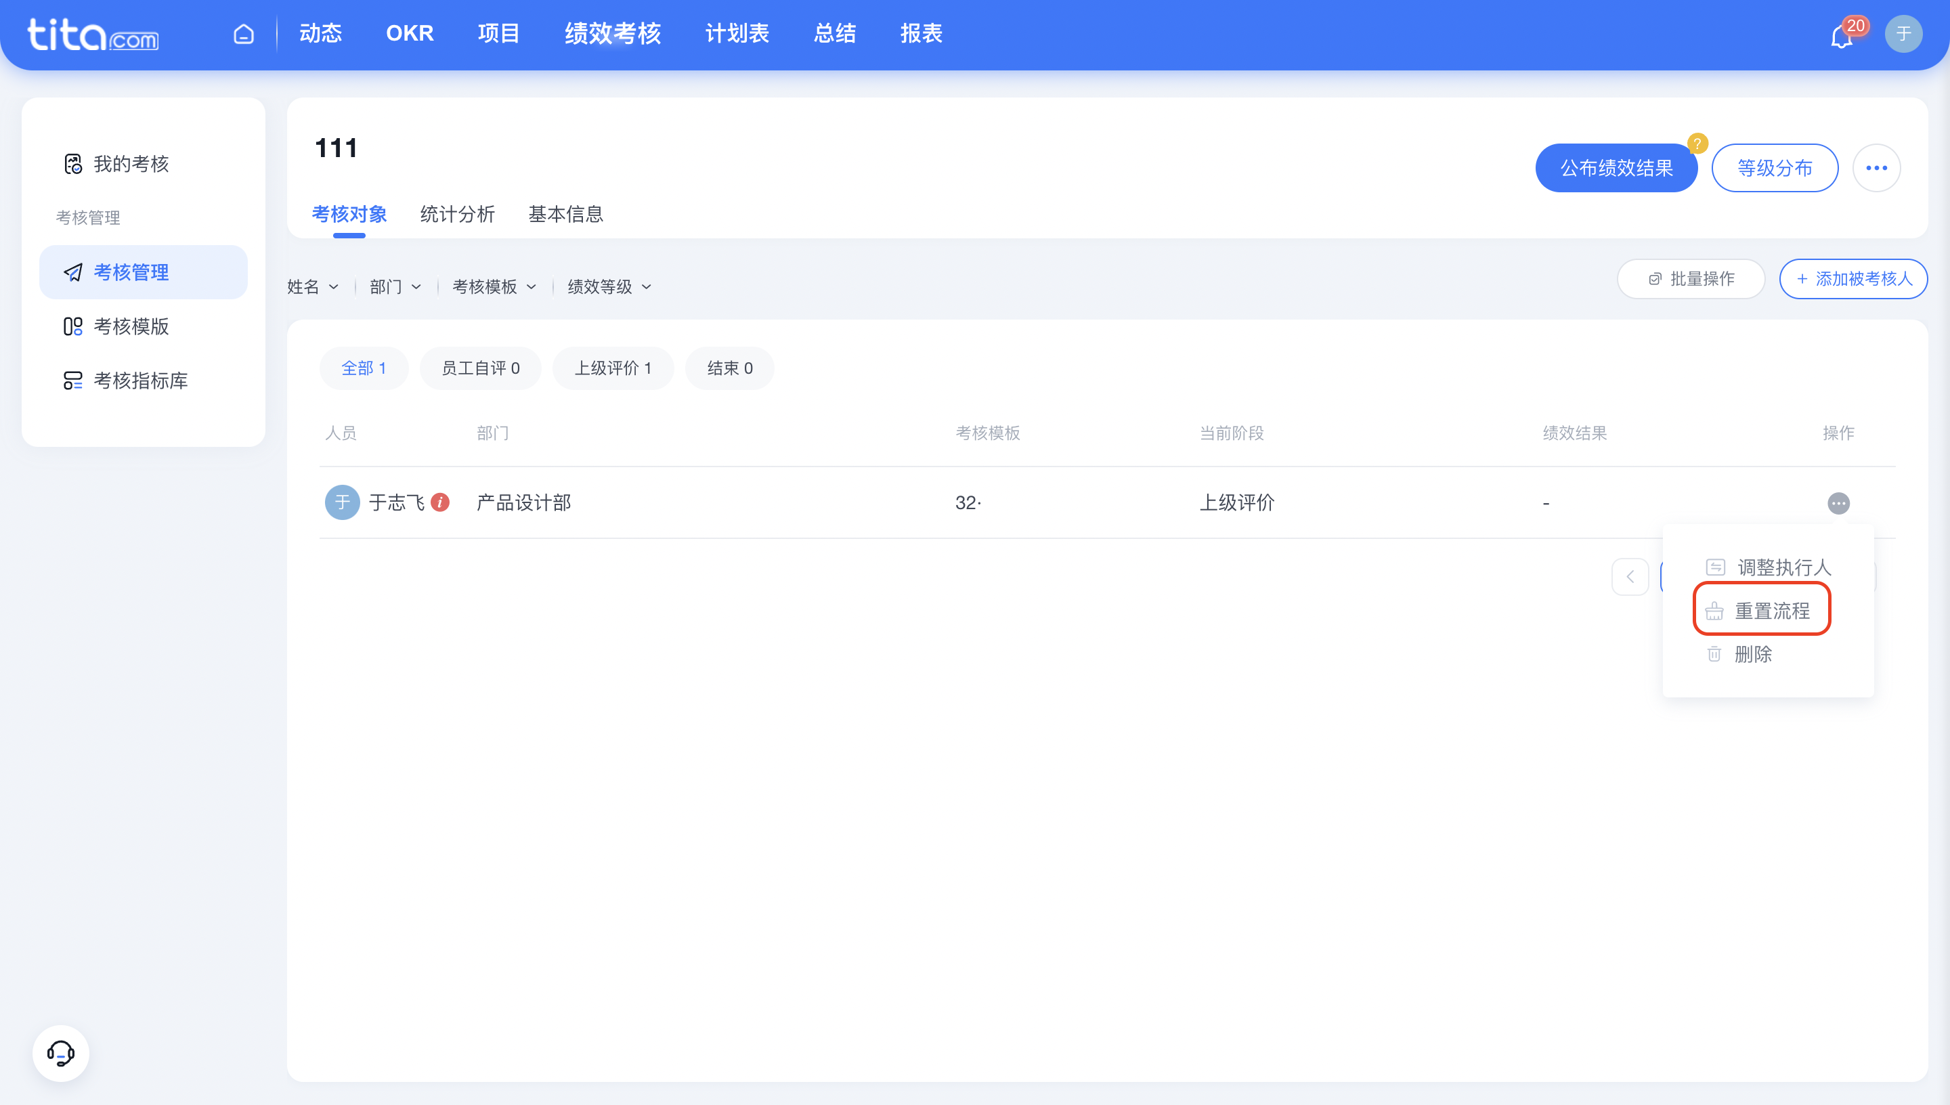Click the user avatar in top right
The image size is (1950, 1105).
1902,34
